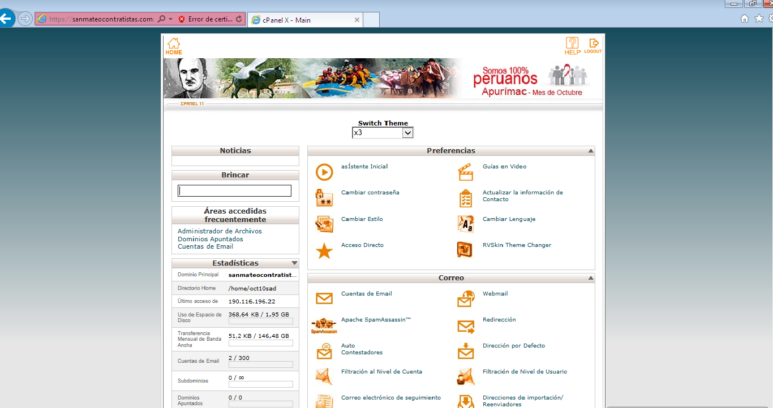The height and width of the screenshot is (408, 773).
Task: Click the disk space usage bar
Action: tap(260, 321)
